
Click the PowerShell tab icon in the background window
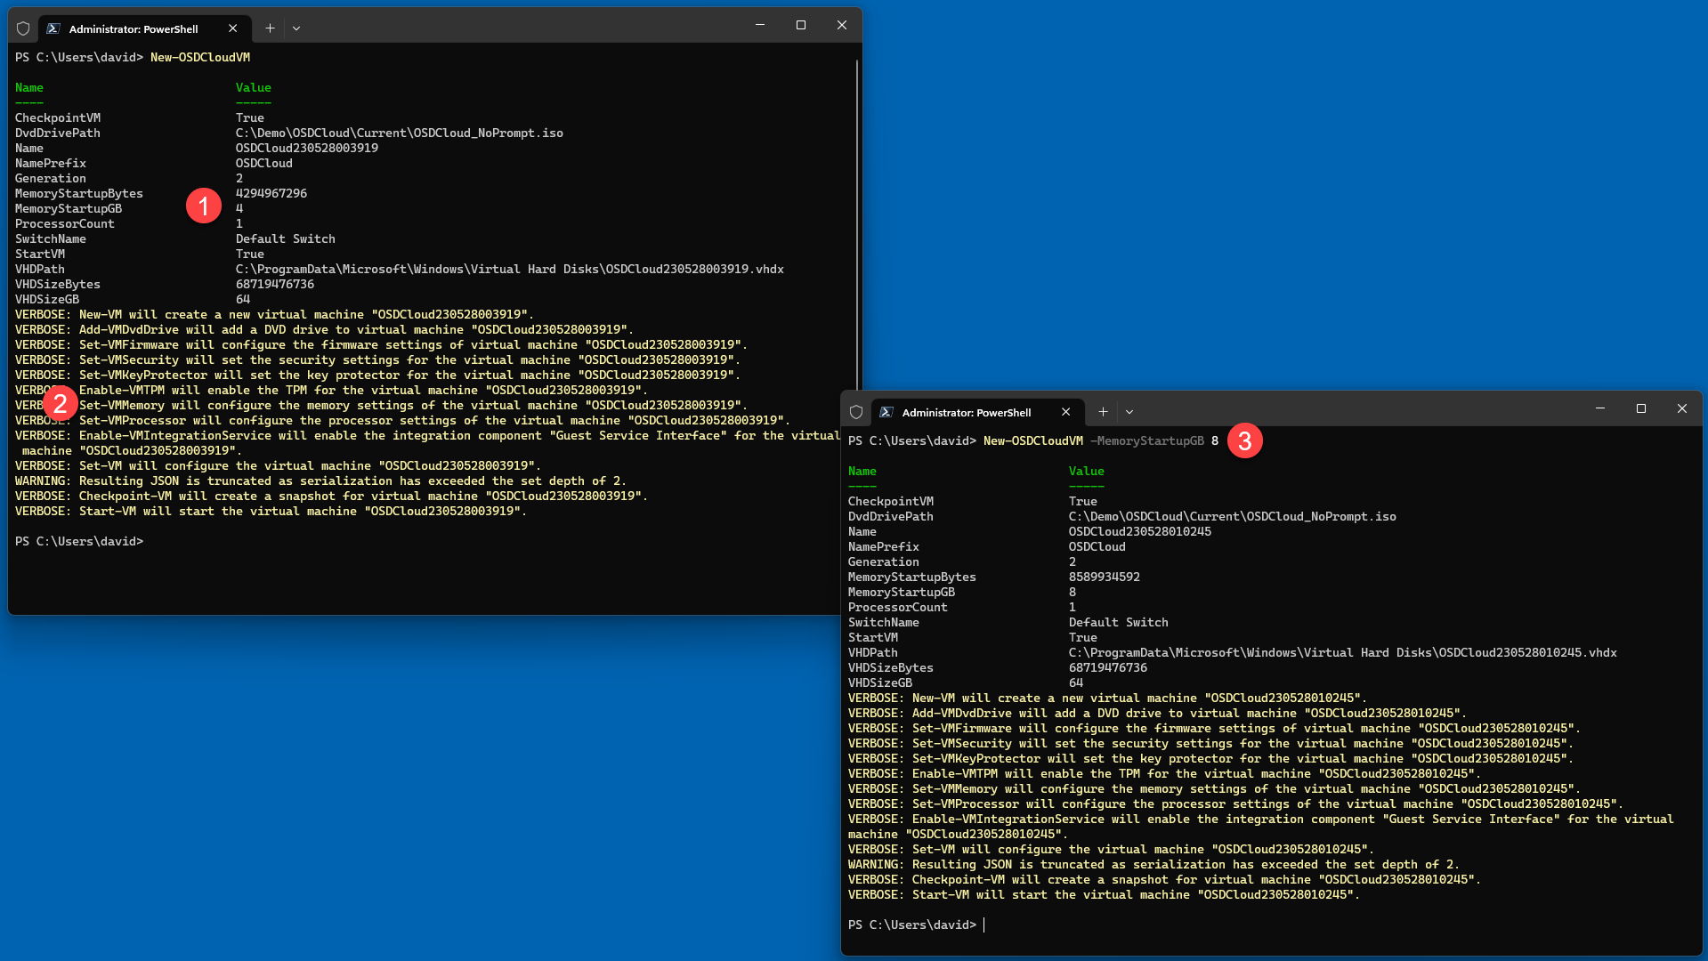[x=53, y=28]
